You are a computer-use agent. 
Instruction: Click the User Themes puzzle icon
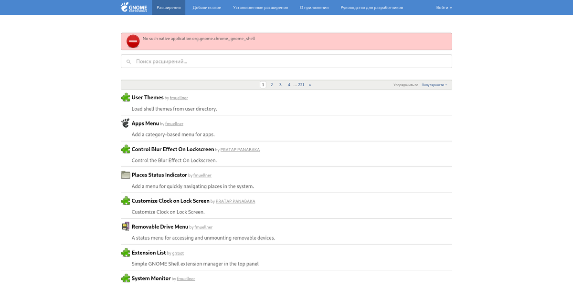[126, 97]
